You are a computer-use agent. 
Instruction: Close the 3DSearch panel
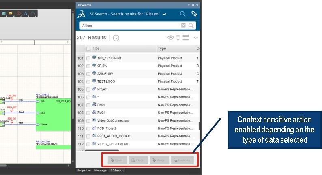point(197,5)
